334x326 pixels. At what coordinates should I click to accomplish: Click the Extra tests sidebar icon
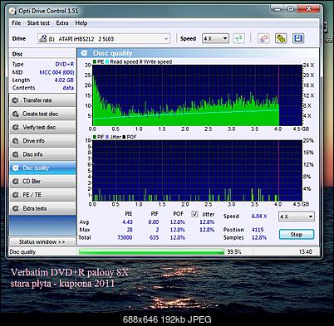pyautogui.click(x=16, y=208)
